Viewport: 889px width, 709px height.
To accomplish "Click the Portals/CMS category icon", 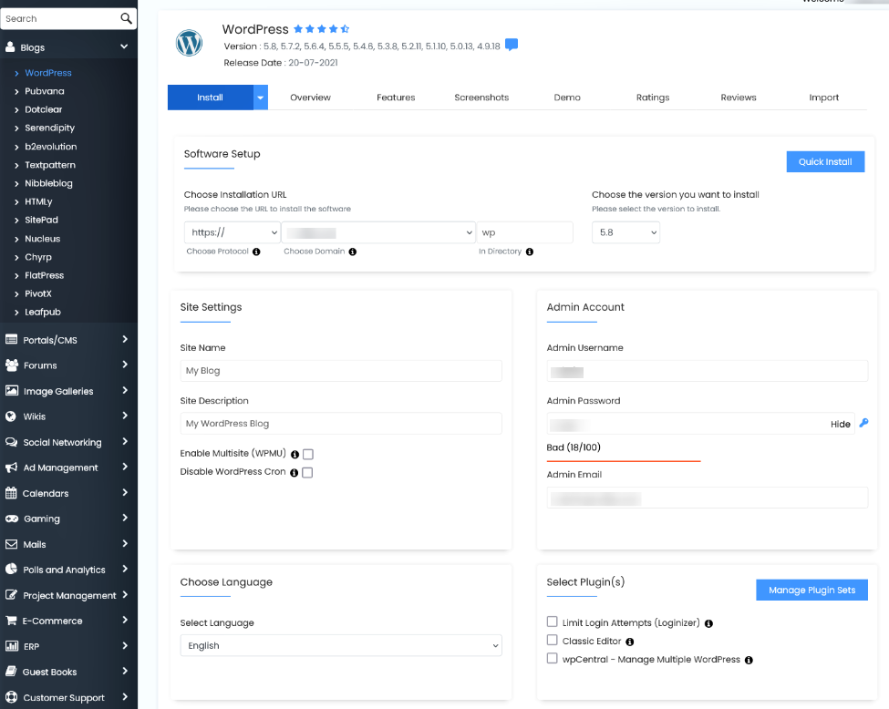I will click(11, 340).
